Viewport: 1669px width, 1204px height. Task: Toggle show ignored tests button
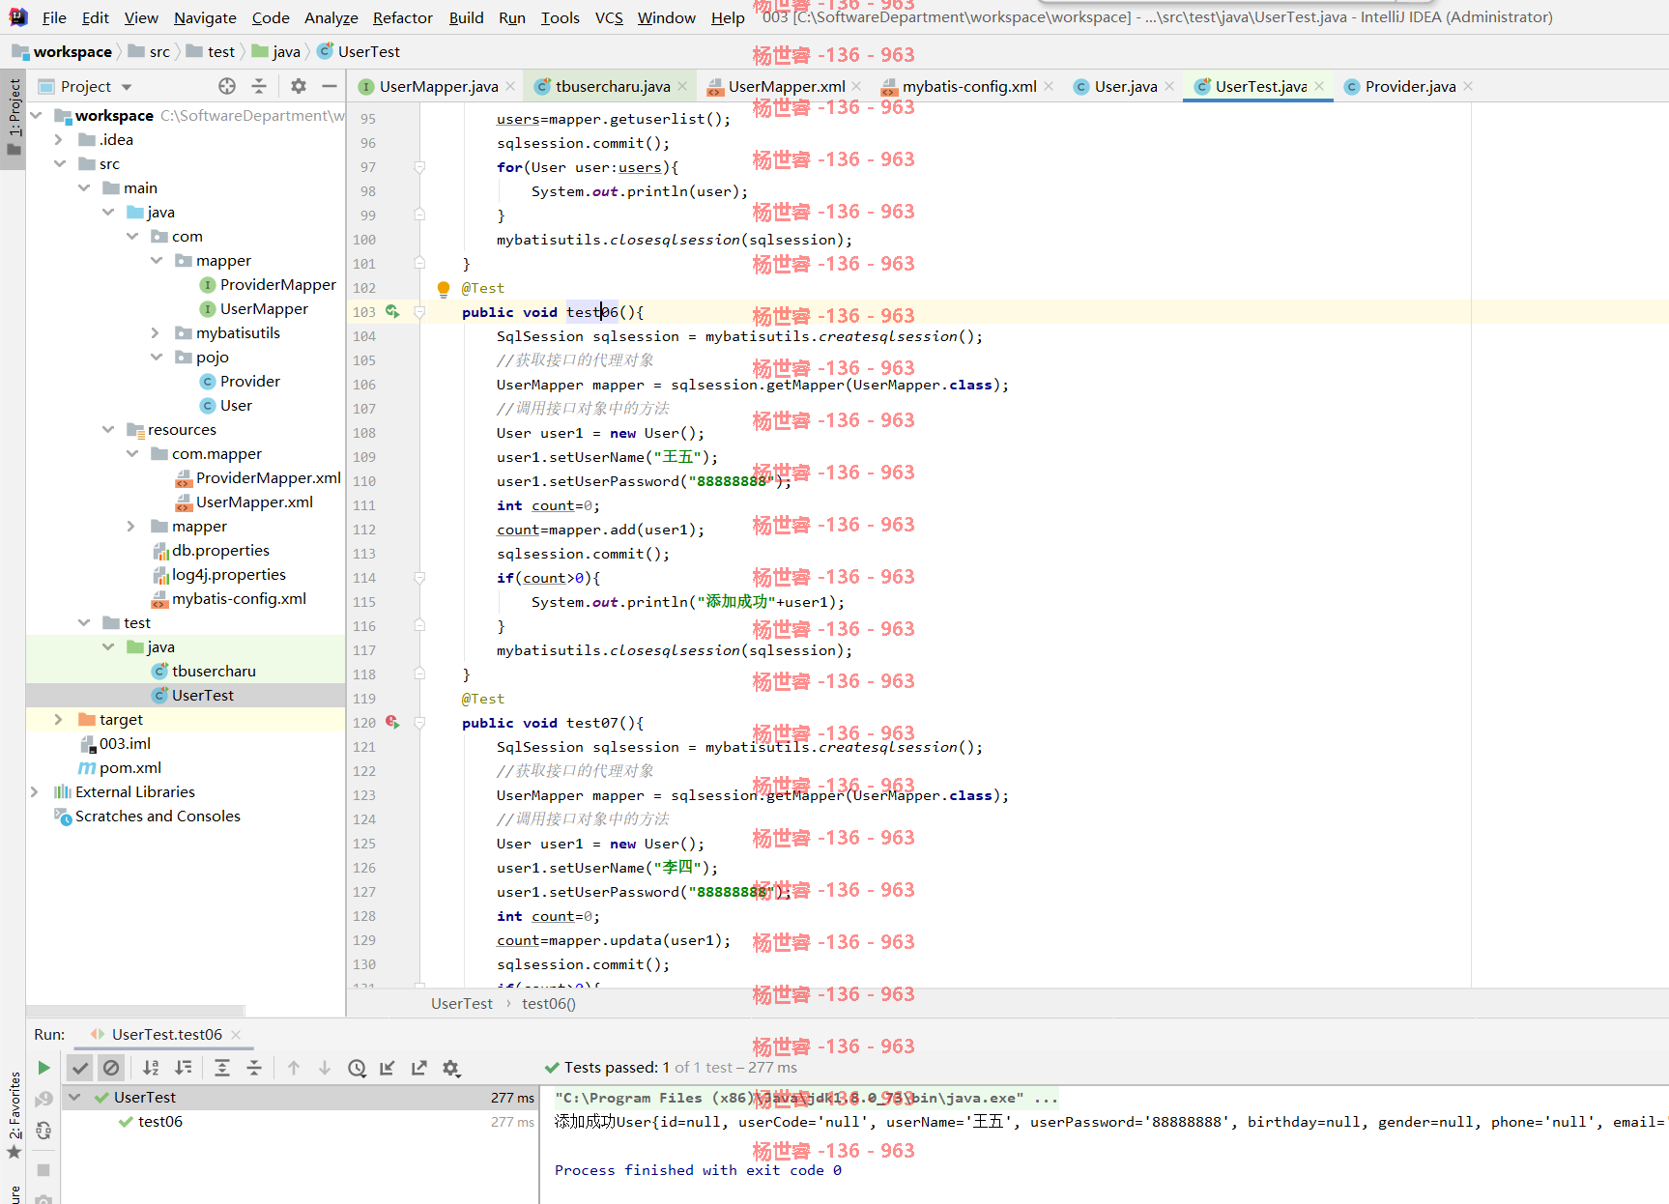click(x=111, y=1068)
